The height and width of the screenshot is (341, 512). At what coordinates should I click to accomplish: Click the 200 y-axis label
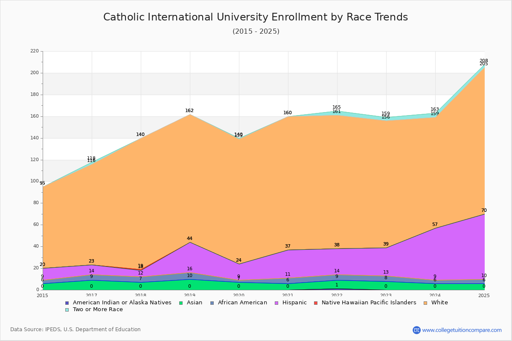pos(34,73)
